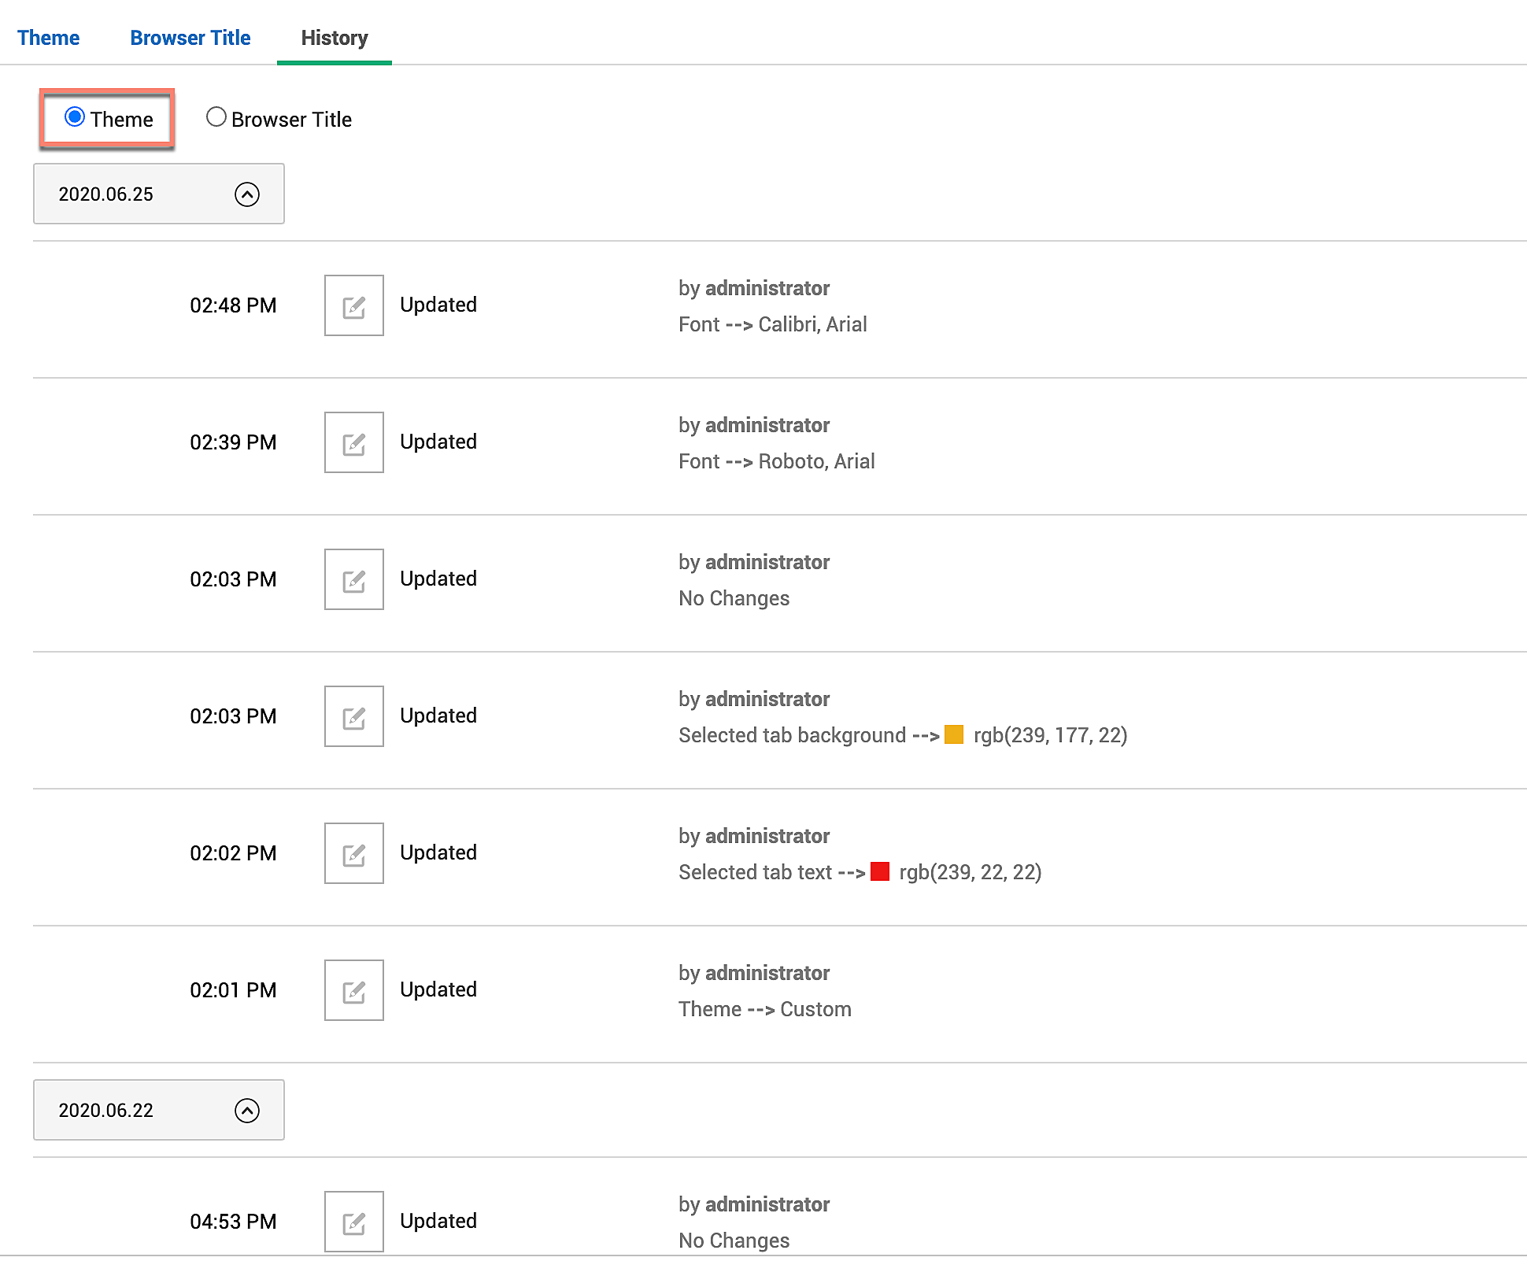The width and height of the screenshot is (1527, 1261).
Task: Click edit icon for 02:02 PM entry
Action: [353, 853]
